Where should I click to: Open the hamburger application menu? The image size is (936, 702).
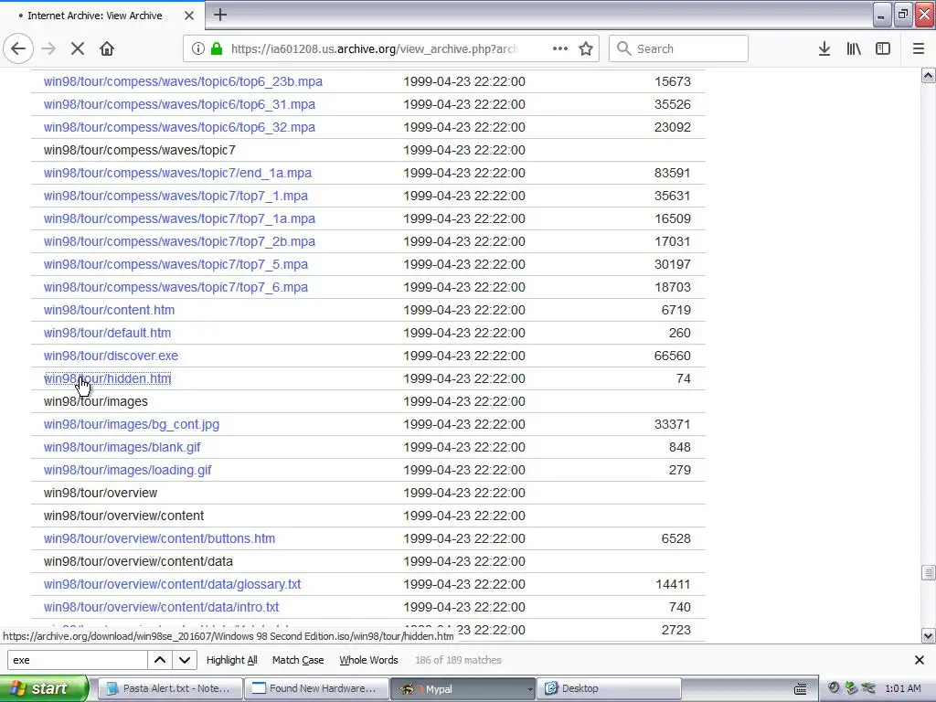click(919, 49)
